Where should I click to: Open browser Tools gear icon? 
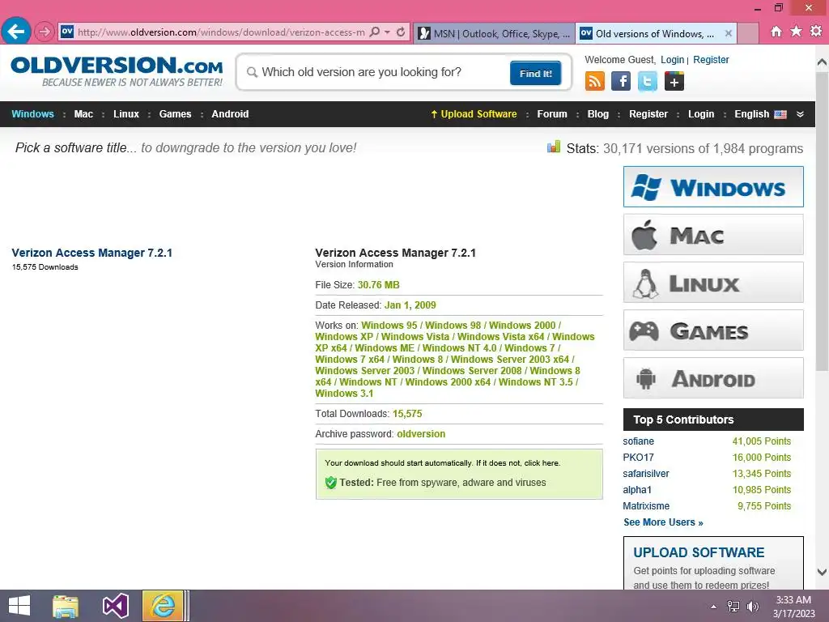point(816,32)
